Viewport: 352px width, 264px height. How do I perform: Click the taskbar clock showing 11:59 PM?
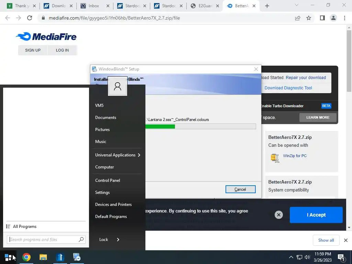[322, 257]
